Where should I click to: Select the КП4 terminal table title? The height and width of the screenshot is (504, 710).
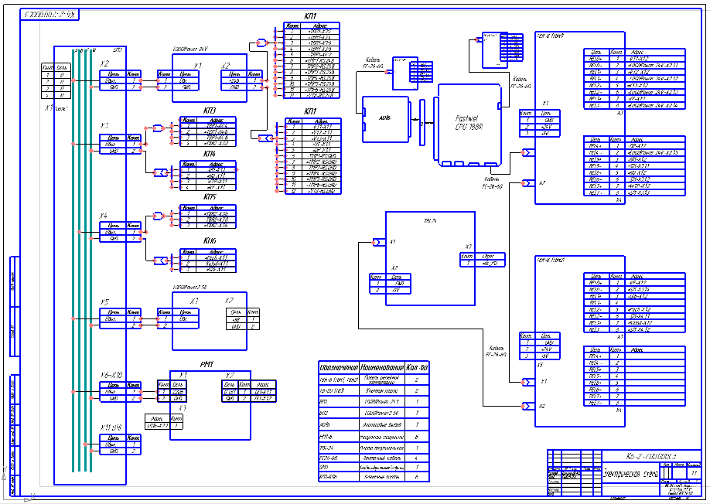210,155
